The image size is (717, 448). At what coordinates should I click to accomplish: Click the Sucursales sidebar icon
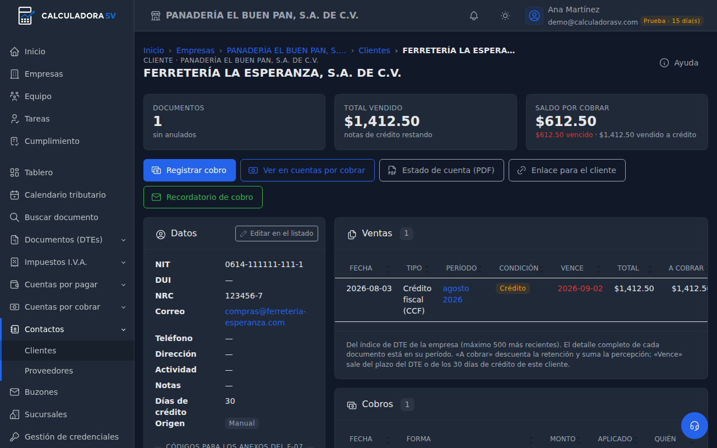15,414
